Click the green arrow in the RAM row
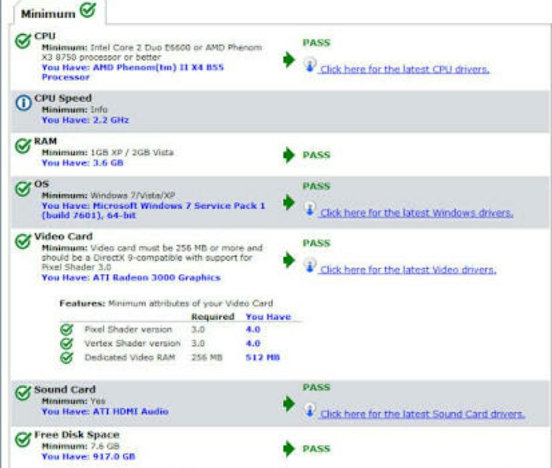The image size is (552, 468). tap(289, 155)
